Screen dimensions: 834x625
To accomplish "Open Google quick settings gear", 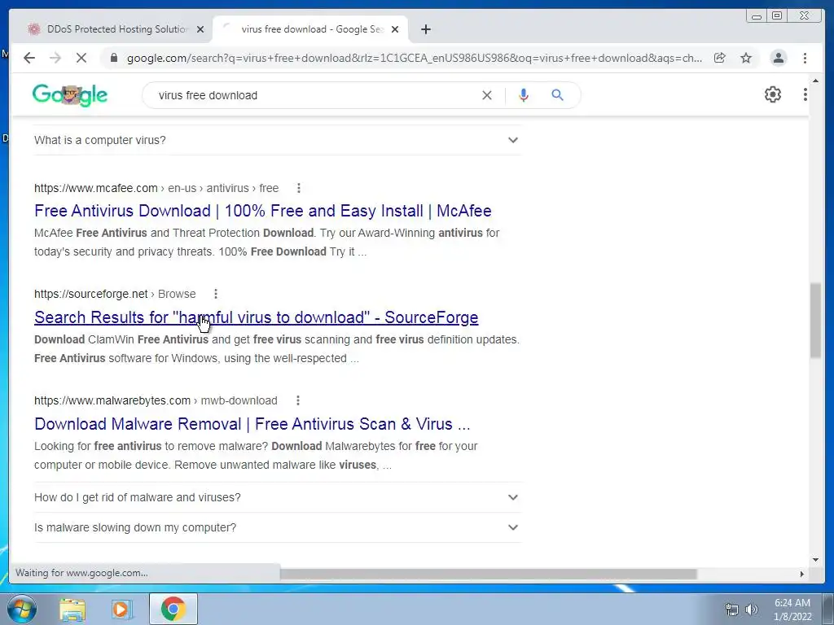I will coord(772,94).
